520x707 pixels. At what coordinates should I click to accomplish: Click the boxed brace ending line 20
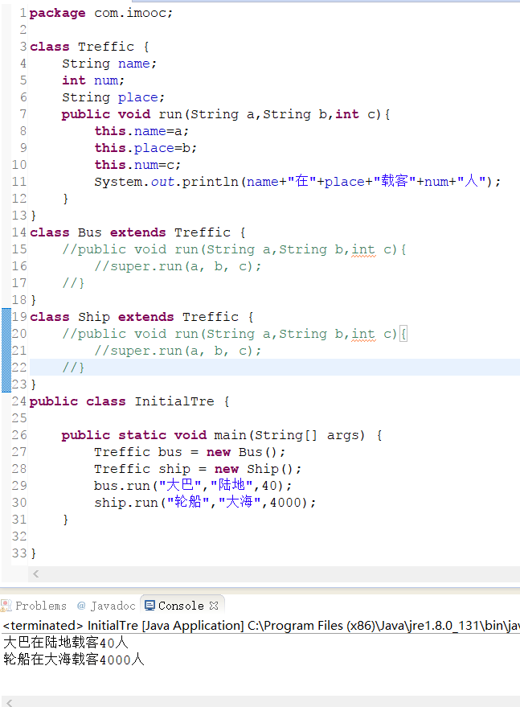403,334
